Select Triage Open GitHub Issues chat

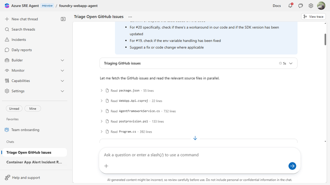34,152
